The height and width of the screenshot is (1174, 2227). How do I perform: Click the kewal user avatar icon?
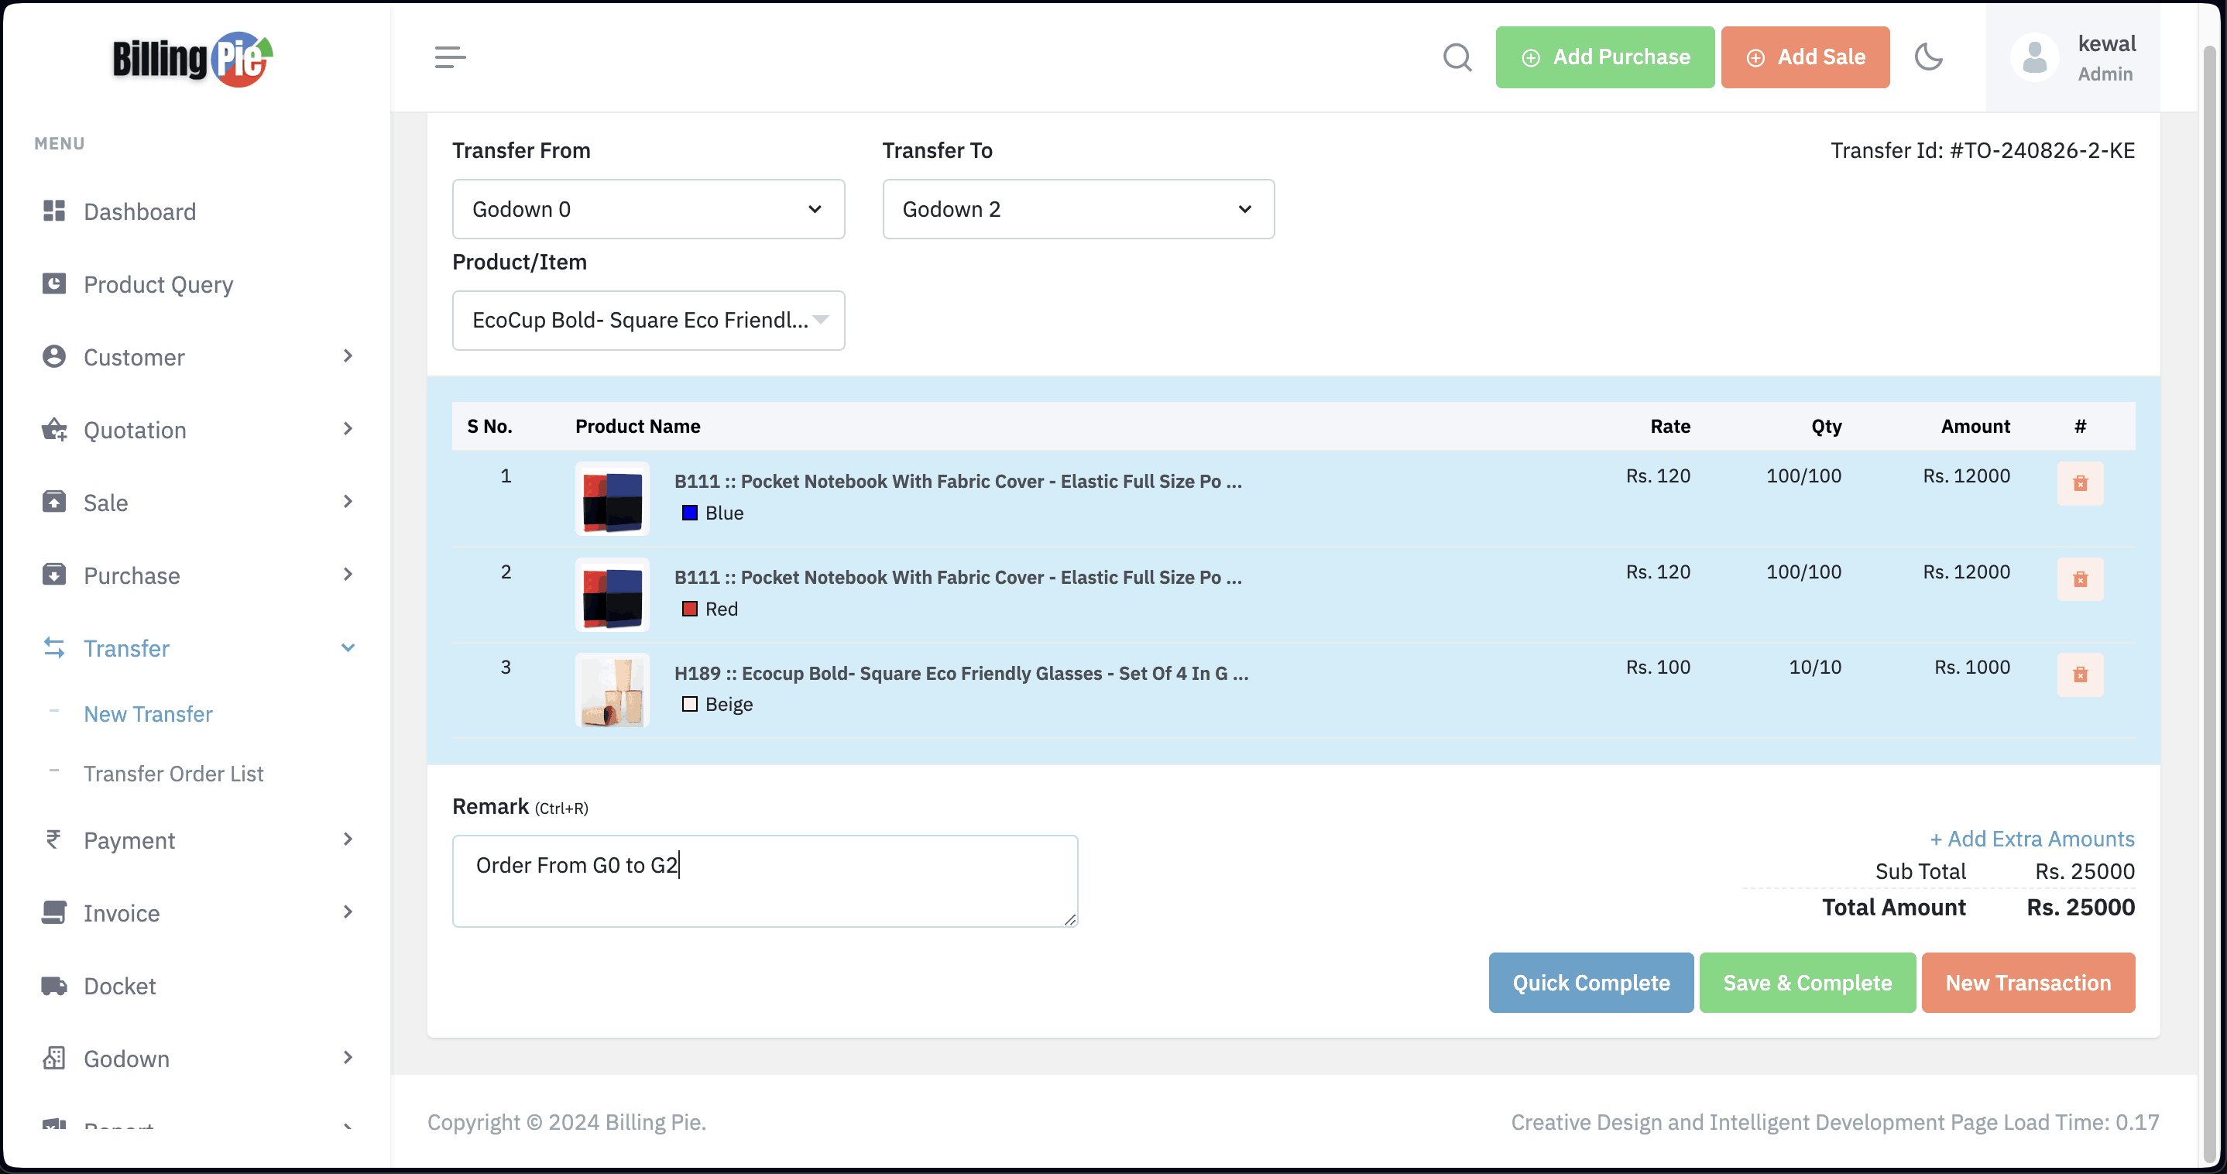(x=2034, y=57)
